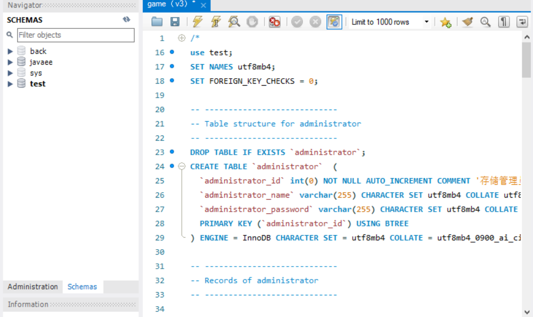Click the statement marker on line 18
Screen dimensions: 533x317
(172, 81)
